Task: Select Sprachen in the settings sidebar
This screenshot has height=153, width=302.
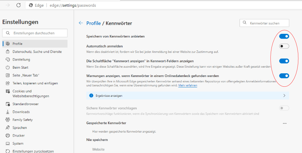Action: [19, 128]
